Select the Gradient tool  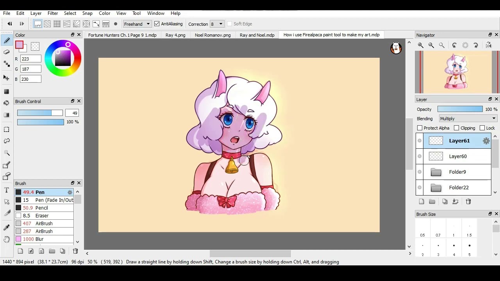coord(7,115)
